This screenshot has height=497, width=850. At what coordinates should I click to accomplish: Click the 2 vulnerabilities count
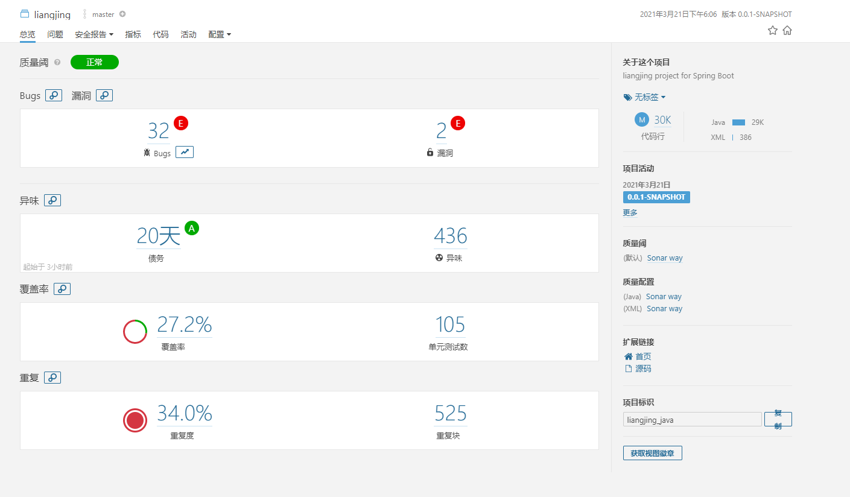click(442, 131)
